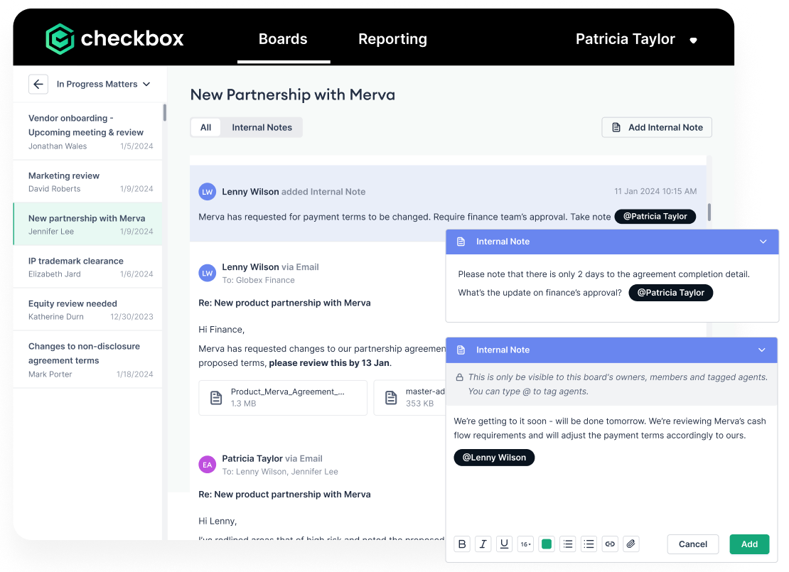Open the Patricia Taylor account menu arrow

[693, 41]
